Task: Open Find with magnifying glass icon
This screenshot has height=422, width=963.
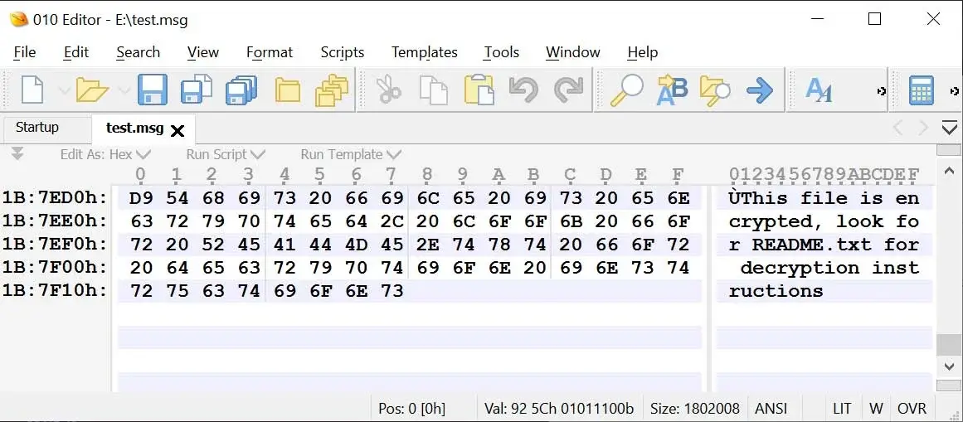Action: [626, 90]
